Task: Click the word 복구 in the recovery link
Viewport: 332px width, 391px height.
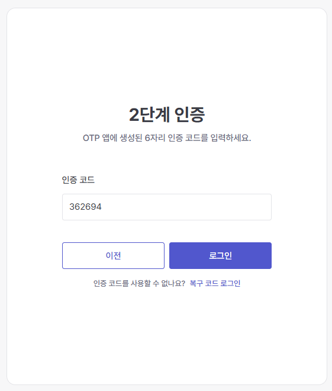Action: pyautogui.click(x=196, y=283)
